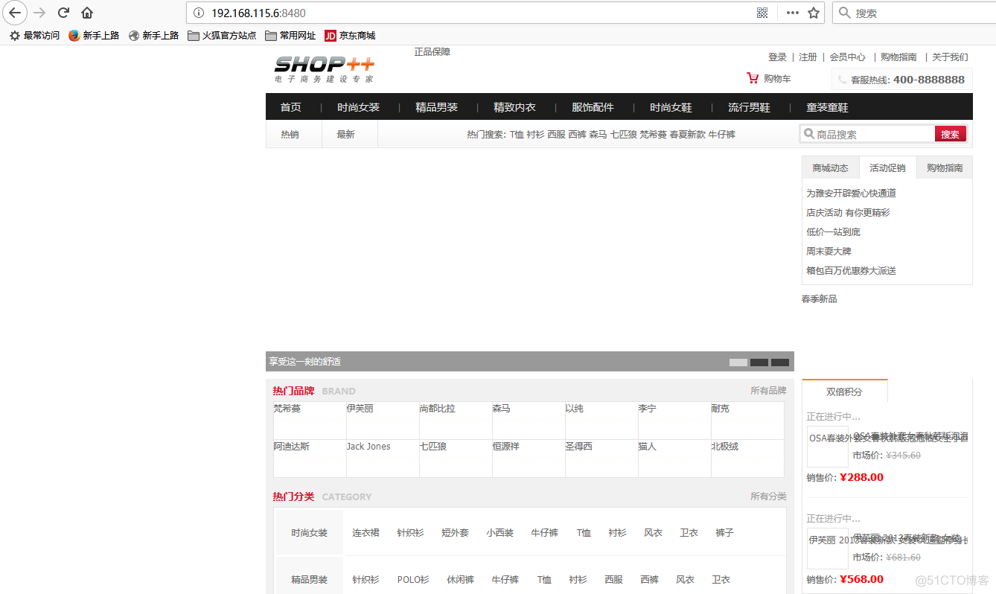Viewport: 996px width, 594px height.
Task: Open 会员中心 link
Action: coord(847,57)
